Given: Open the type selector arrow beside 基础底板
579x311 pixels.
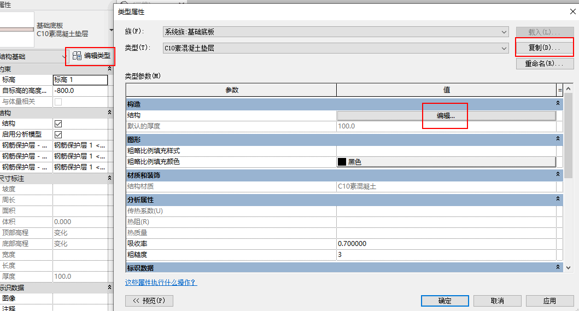Looking at the screenshot, I should click(111, 30).
